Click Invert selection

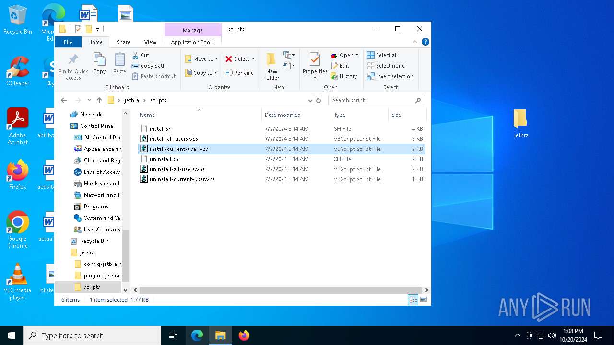click(x=390, y=76)
